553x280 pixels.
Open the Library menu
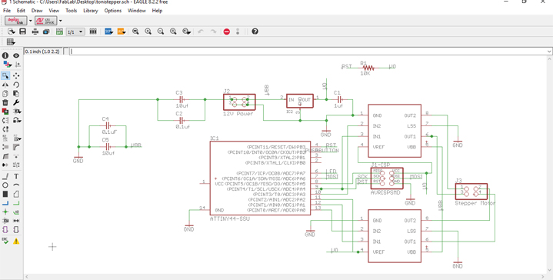[91, 11]
